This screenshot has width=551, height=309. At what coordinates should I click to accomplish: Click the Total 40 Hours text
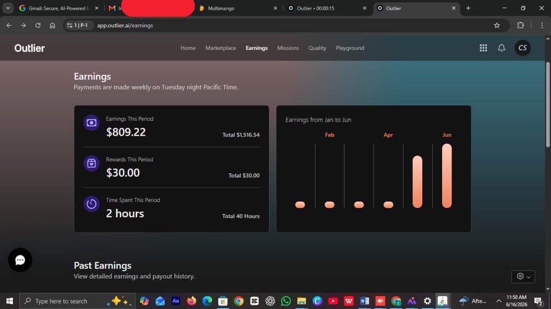tap(241, 216)
